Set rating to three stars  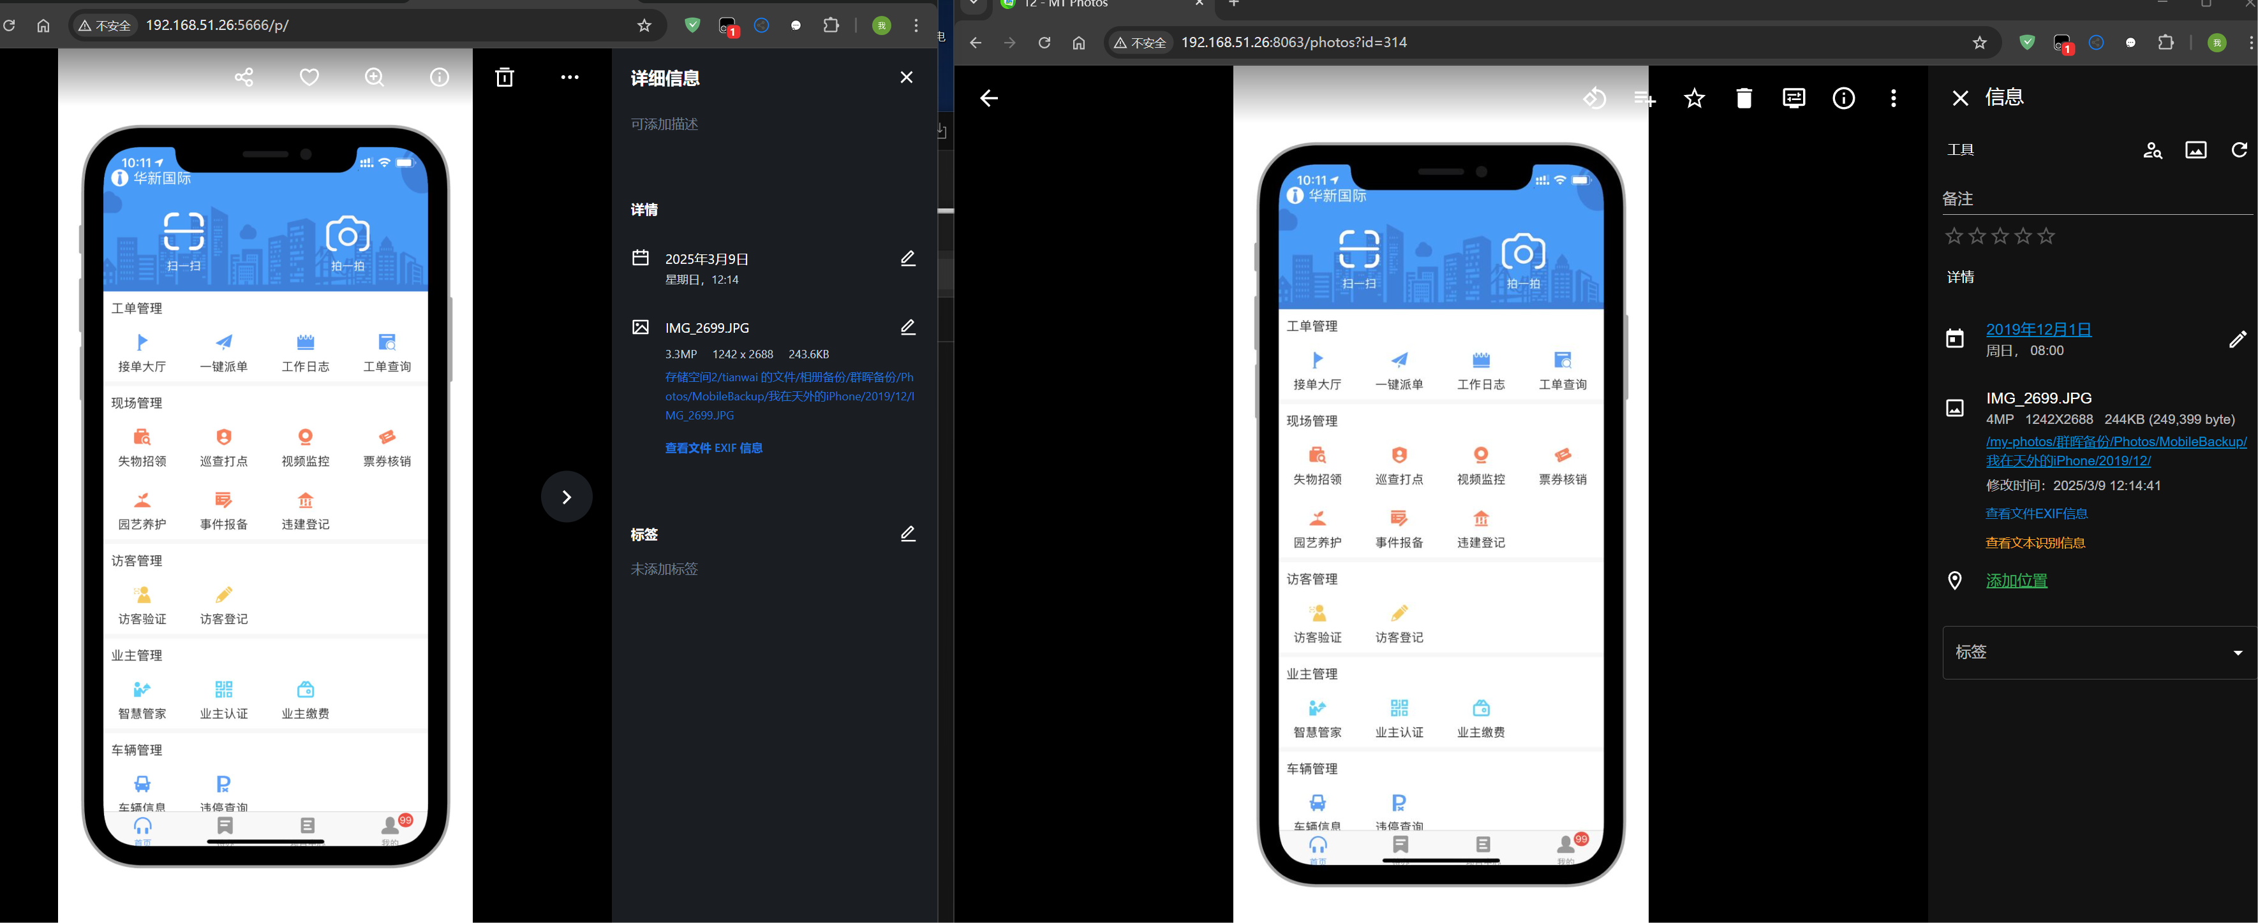pyautogui.click(x=2000, y=236)
